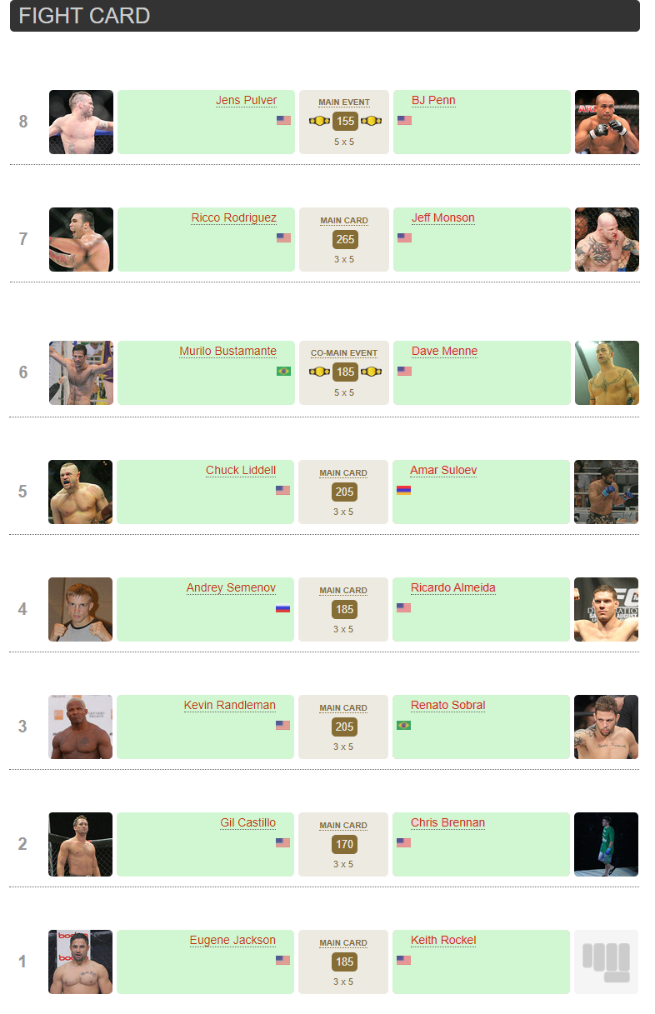Click BJ Penn's fighter photo
655x1014 pixels.
point(607,122)
